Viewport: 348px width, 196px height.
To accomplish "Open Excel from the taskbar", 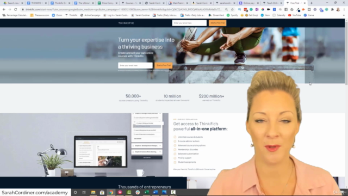I will [x=146, y=192].
